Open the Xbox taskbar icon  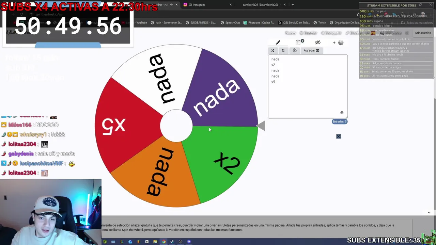[x=105, y=242]
